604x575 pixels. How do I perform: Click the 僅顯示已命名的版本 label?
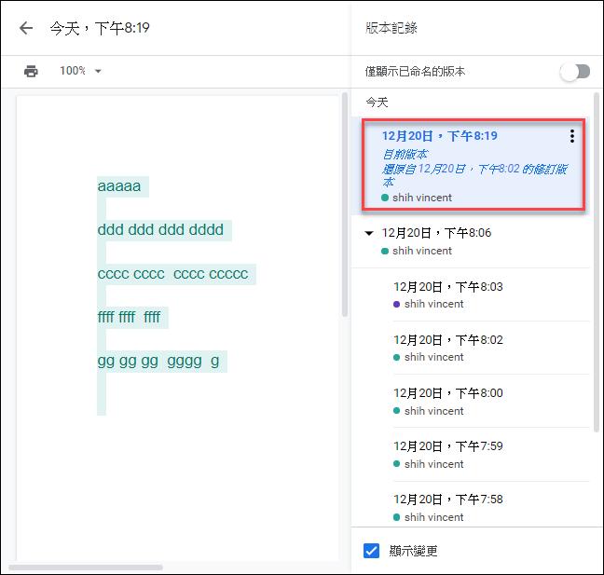pyautogui.click(x=415, y=72)
